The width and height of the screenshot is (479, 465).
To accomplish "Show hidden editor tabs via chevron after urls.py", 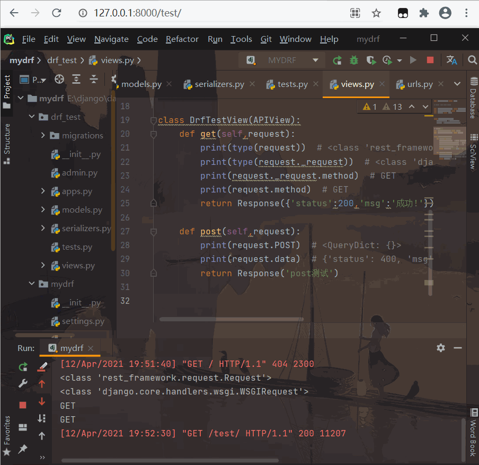I will (457, 84).
